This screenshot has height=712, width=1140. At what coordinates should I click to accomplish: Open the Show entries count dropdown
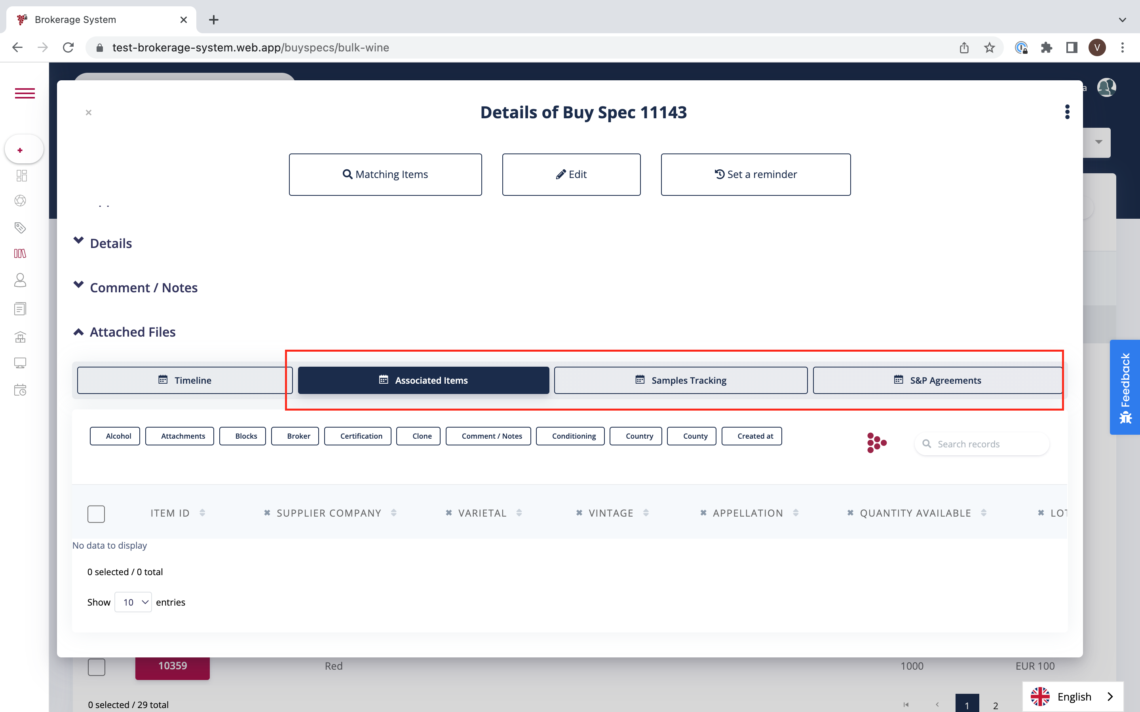(133, 602)
